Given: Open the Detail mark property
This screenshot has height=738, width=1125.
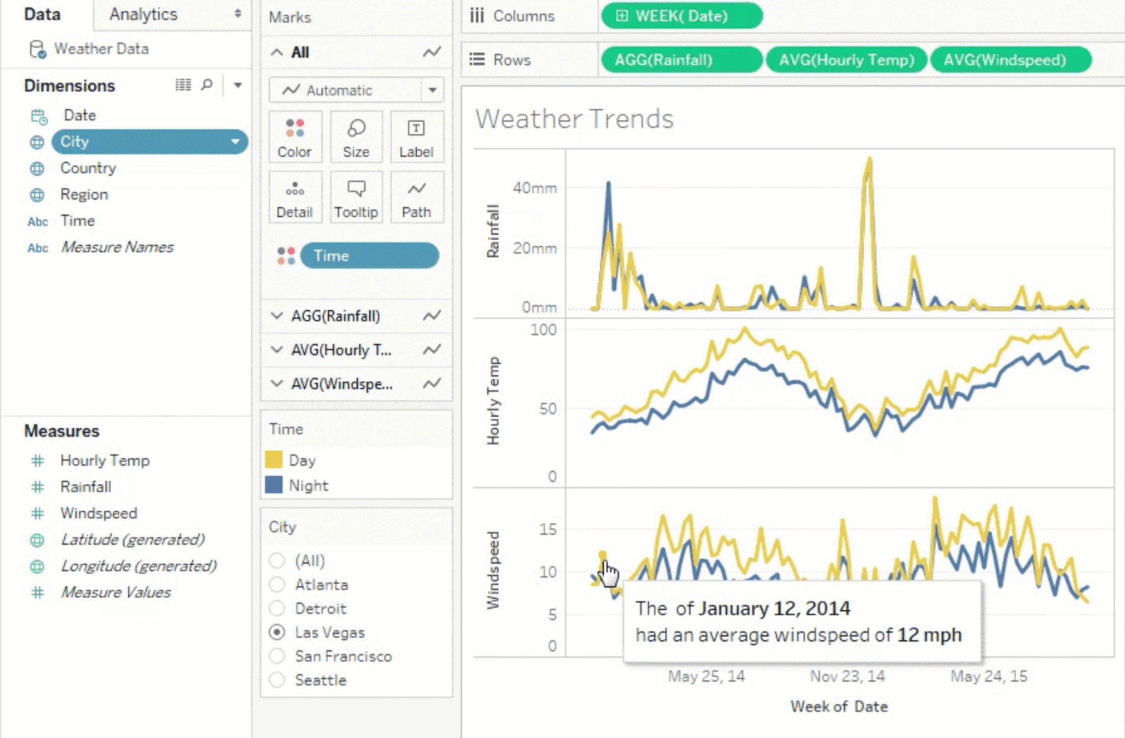Looking at the screenshot, I should (x=294, y=198).
